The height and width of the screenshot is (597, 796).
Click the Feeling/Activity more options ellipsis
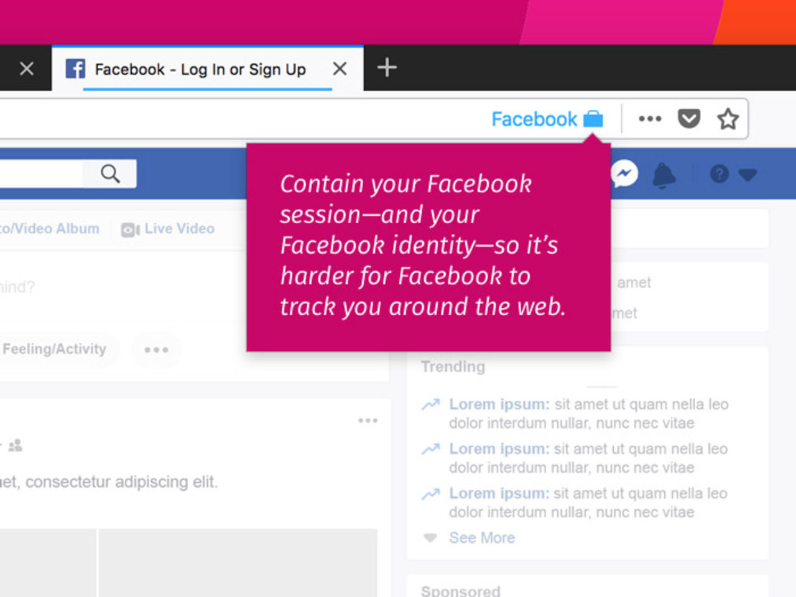[156, 349]
